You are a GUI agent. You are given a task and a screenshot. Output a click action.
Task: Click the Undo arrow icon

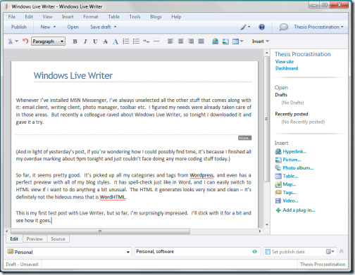pyautogui.click(x=25, y=41)
